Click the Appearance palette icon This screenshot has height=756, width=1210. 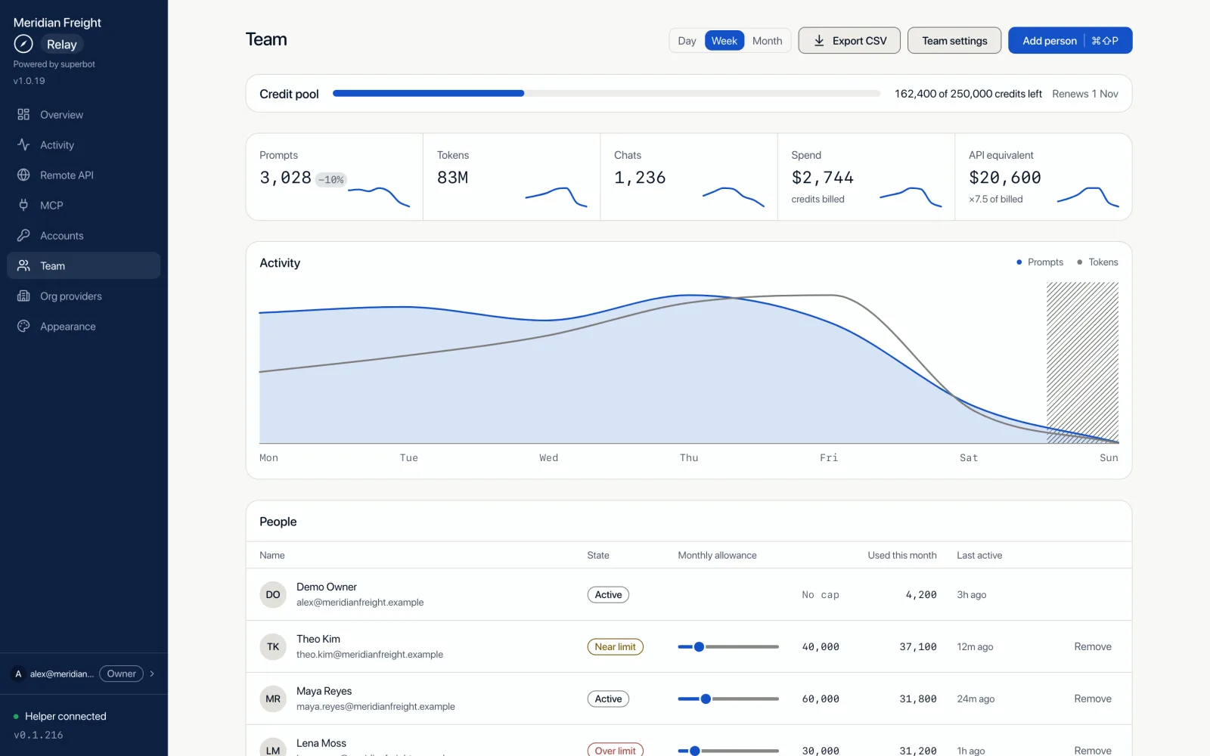click(x=23, y=326)
